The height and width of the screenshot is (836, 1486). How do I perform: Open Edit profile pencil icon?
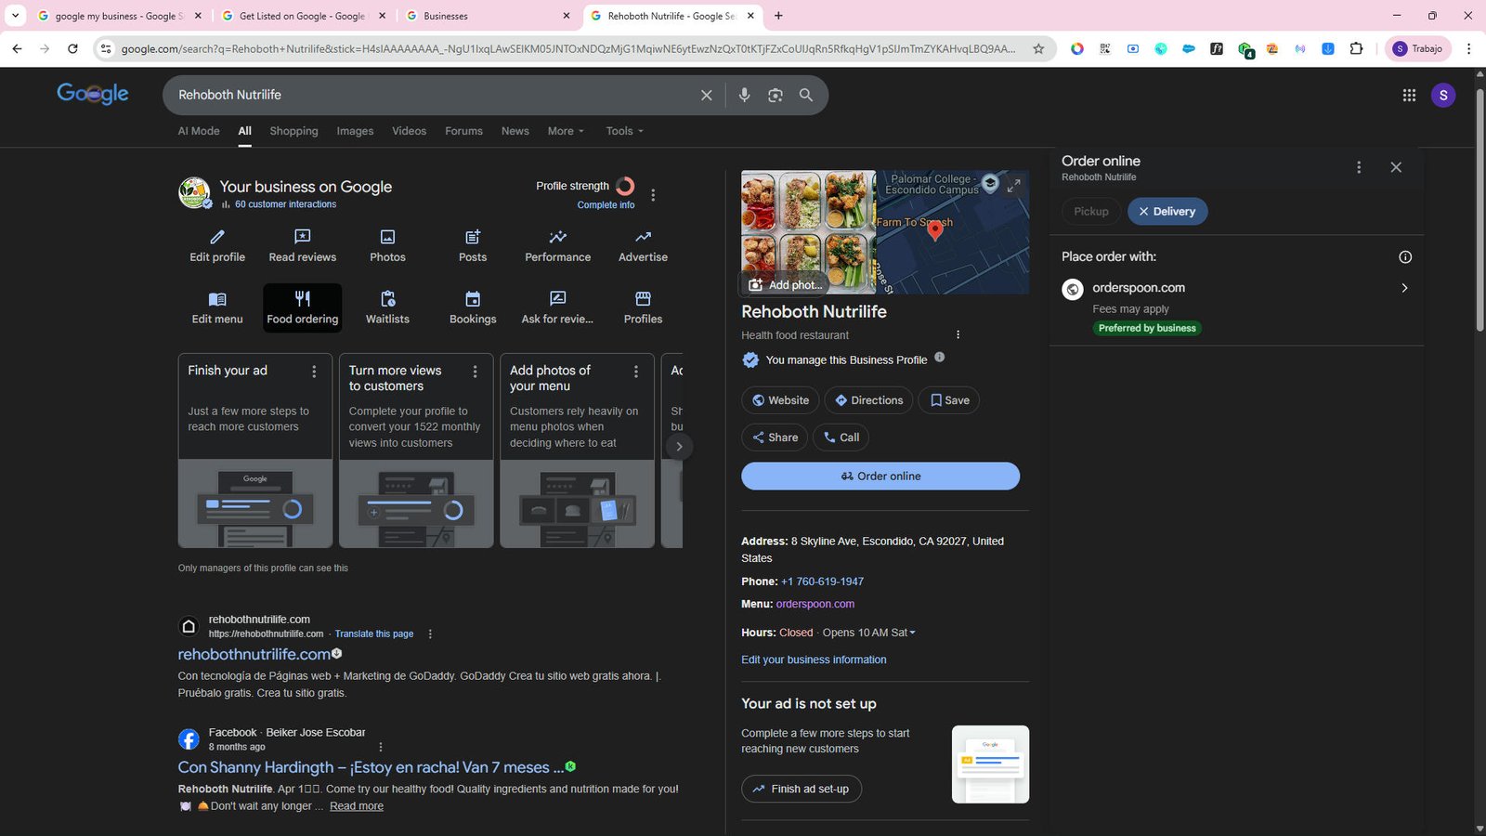217,237
